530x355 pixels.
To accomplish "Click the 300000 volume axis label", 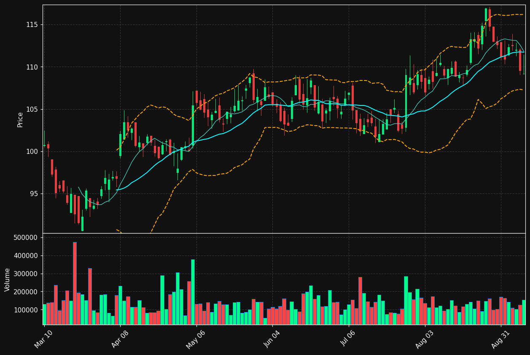I will click(26, 274).
